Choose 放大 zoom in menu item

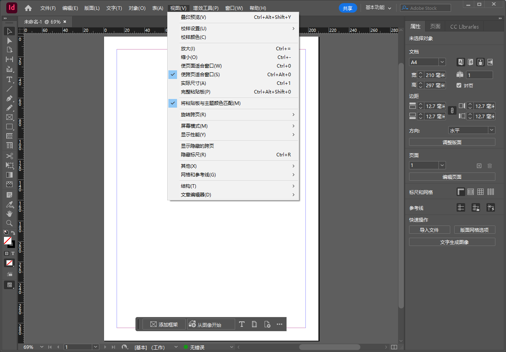coord(233,49)
